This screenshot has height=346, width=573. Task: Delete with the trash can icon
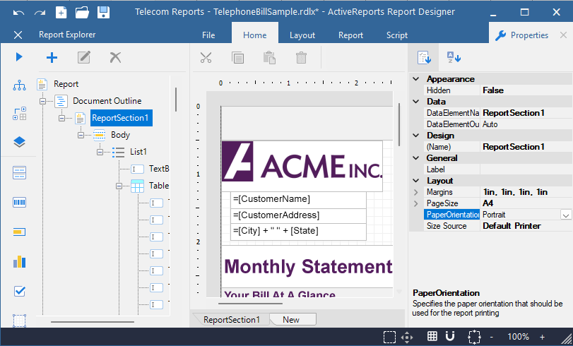[x=301, y=57]
